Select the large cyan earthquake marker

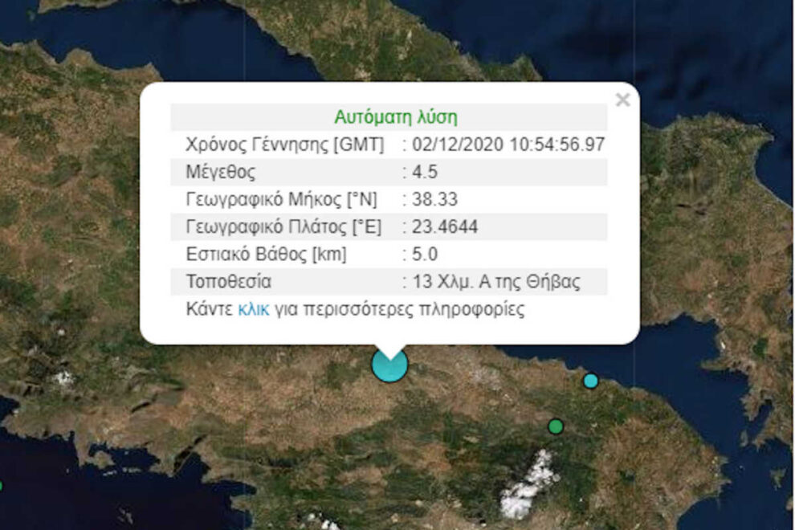pyautogui.click(x=389, y=365)
